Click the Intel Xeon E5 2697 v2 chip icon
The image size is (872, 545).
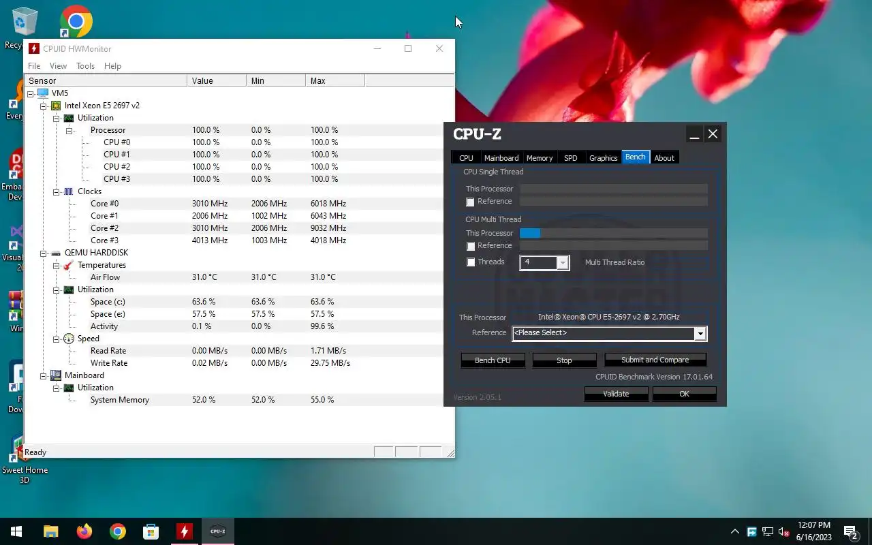coord(56,106)
